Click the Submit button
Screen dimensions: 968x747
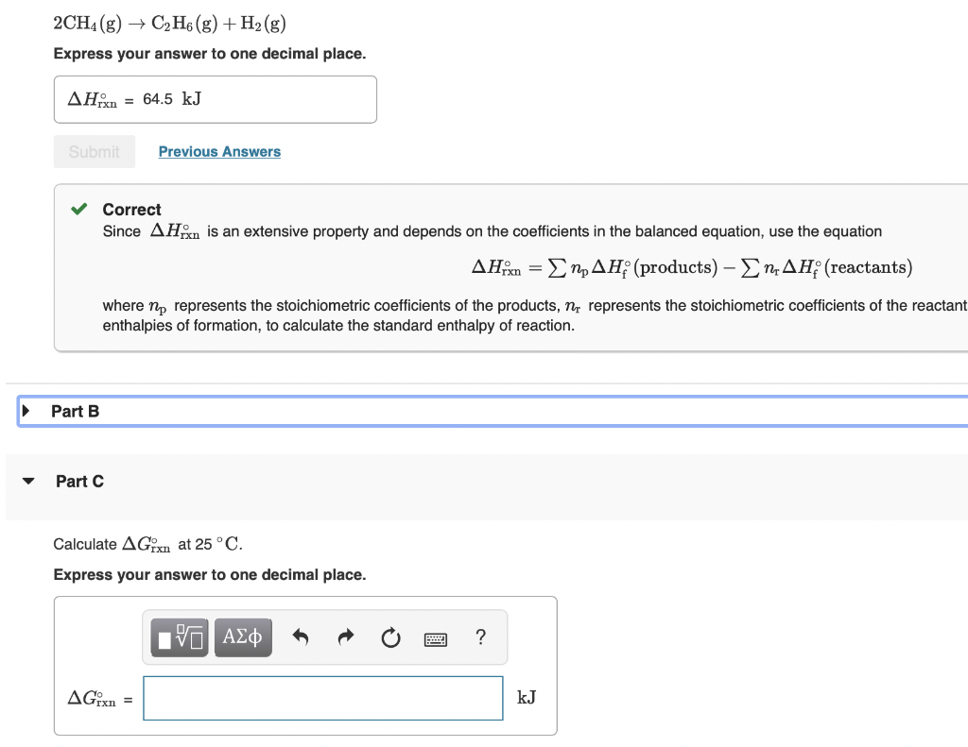[94, 151]
